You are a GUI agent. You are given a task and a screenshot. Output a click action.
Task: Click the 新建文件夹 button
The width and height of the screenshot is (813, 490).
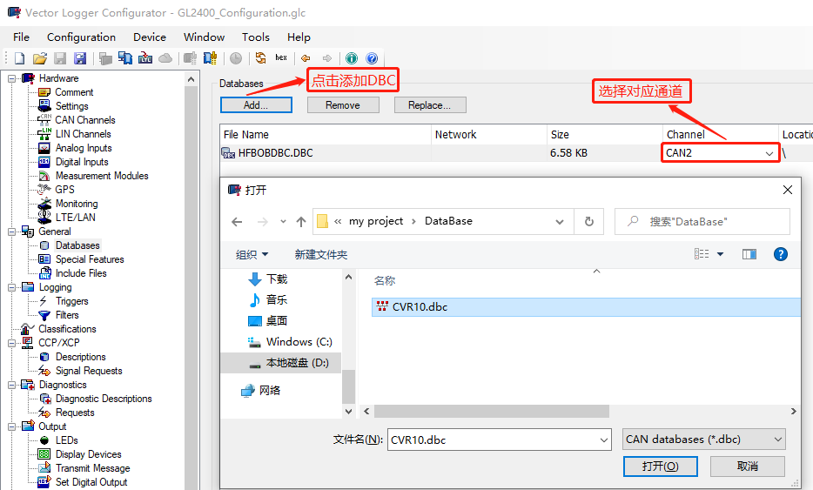pos(321,255)
